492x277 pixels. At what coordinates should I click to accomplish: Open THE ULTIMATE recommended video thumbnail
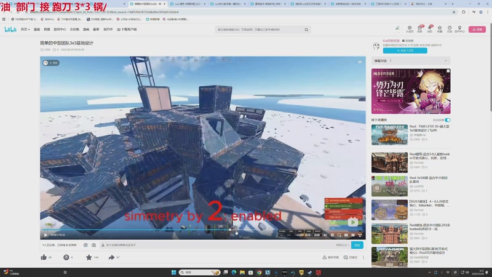point(389,187)
